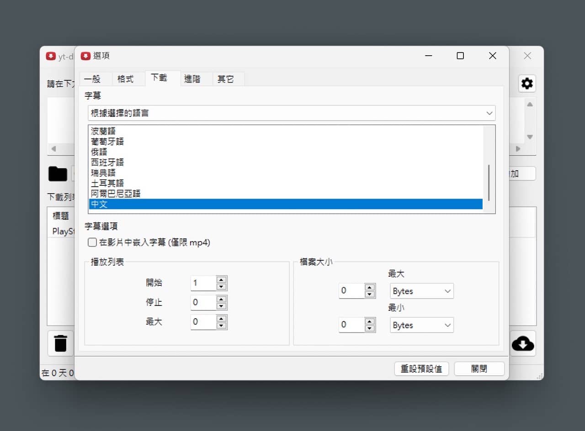Enable 在影片中嵌入字幕 checkbox
The height and width of the screenshot is (431, 585).
(92, 242)
